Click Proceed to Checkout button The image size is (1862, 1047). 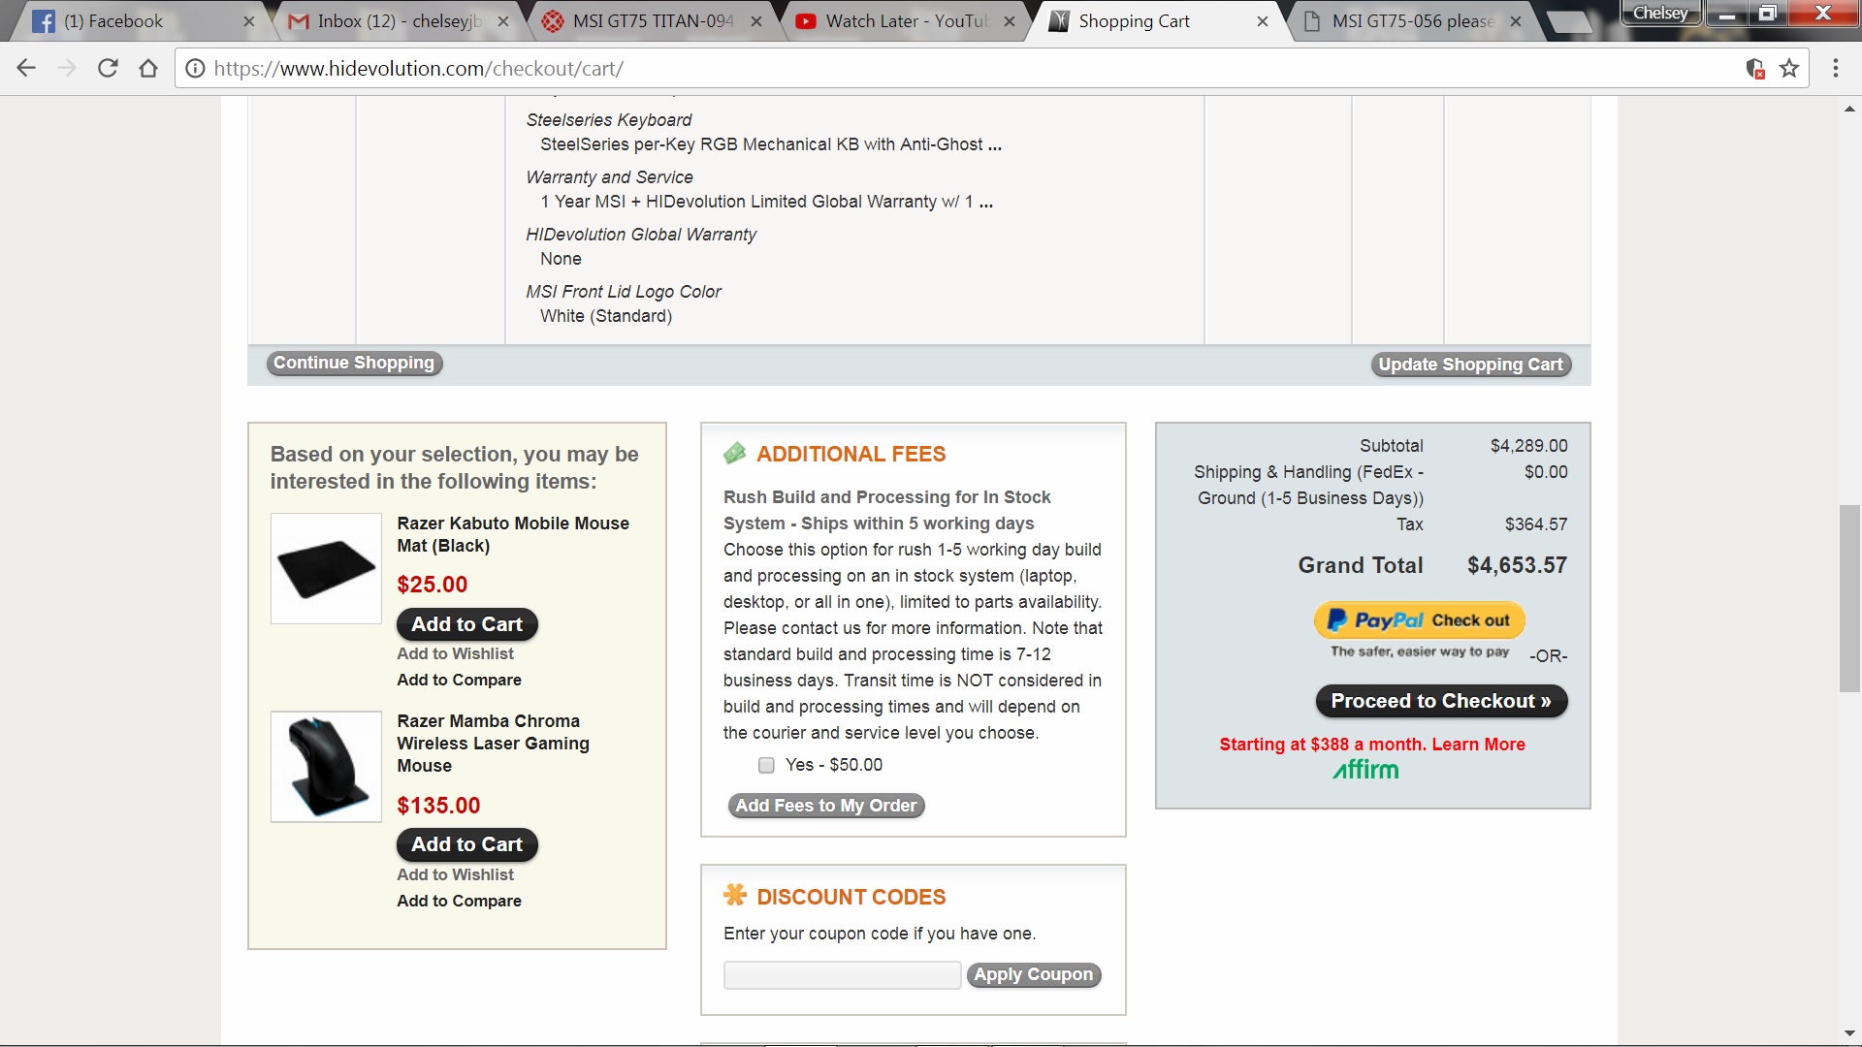point(1441,701)
